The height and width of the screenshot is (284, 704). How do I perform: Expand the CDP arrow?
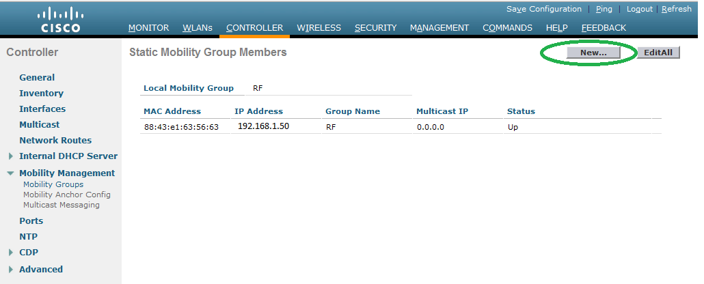[11, 253]
